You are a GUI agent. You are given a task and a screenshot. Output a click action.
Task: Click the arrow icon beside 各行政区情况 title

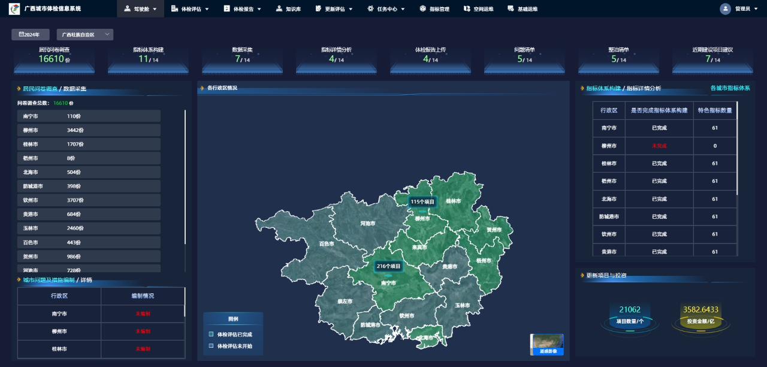[203, 88]
